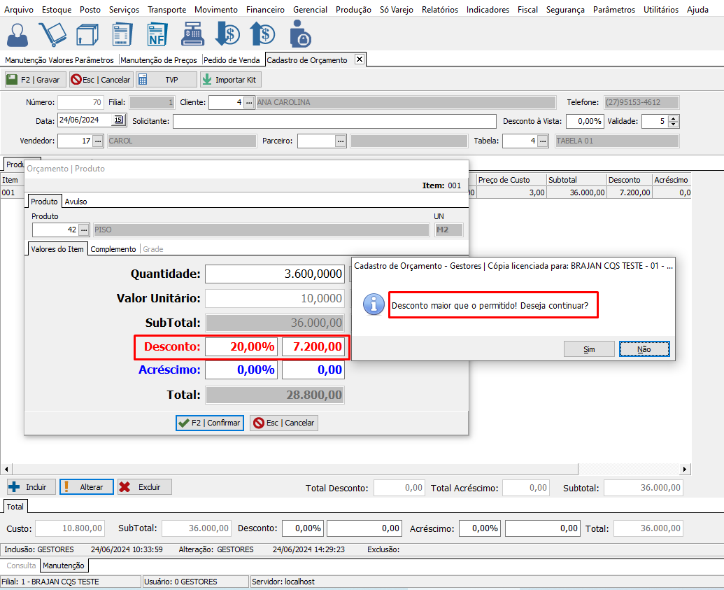Increase Validade using the up spinner arrow
Image resolution: width=724 pixels, height=590 pixels.
tap(673, 118)
